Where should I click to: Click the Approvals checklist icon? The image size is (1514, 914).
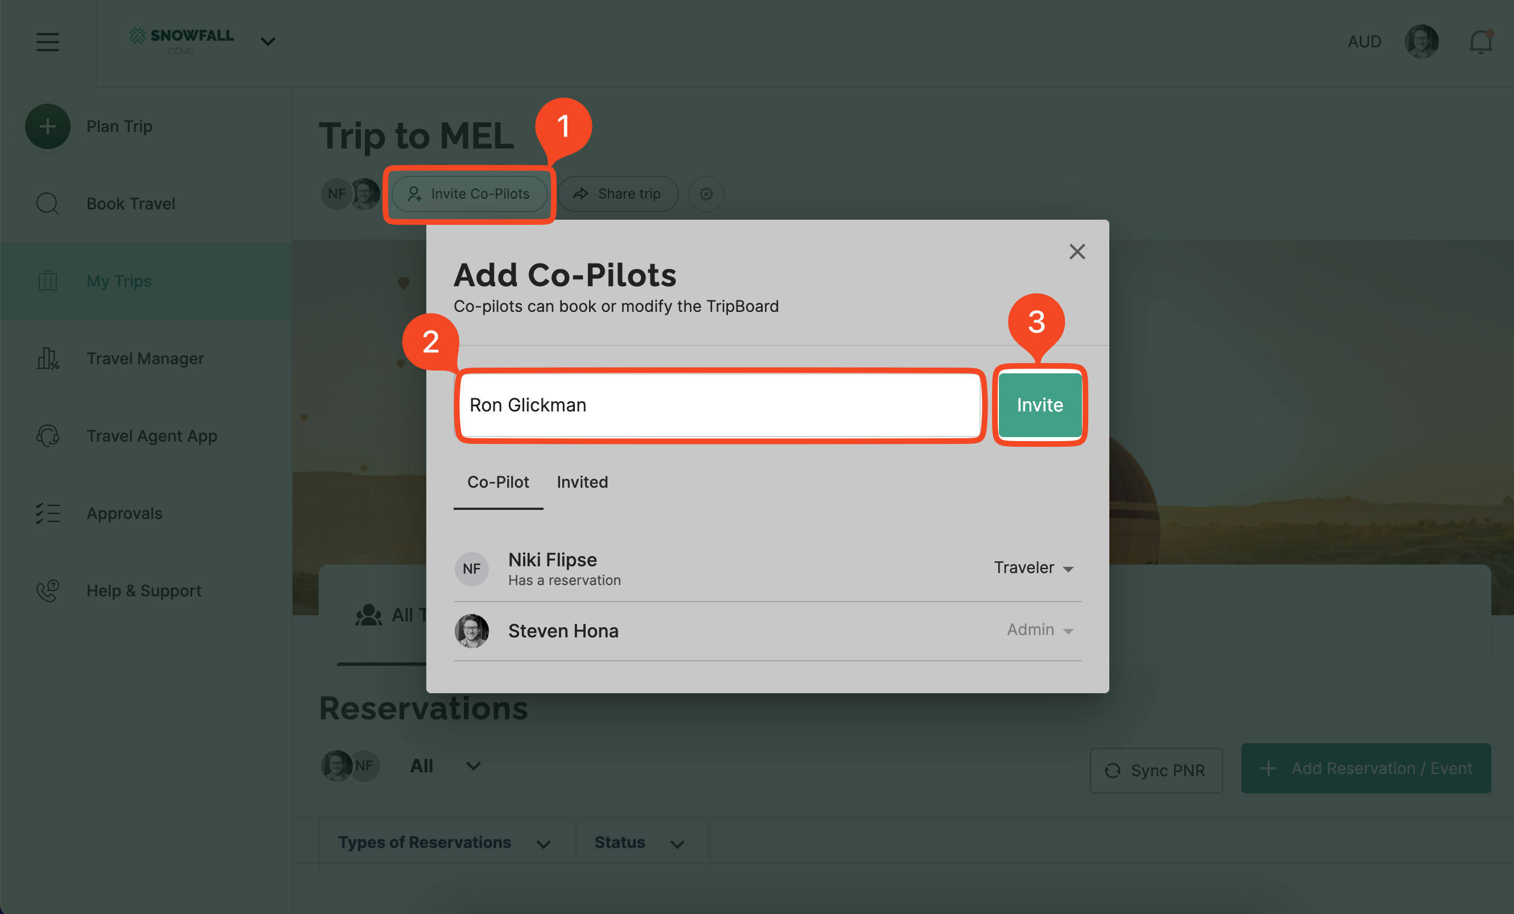click(47, 513)
